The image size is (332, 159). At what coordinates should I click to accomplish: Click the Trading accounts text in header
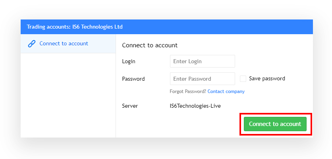pos(47,27)
